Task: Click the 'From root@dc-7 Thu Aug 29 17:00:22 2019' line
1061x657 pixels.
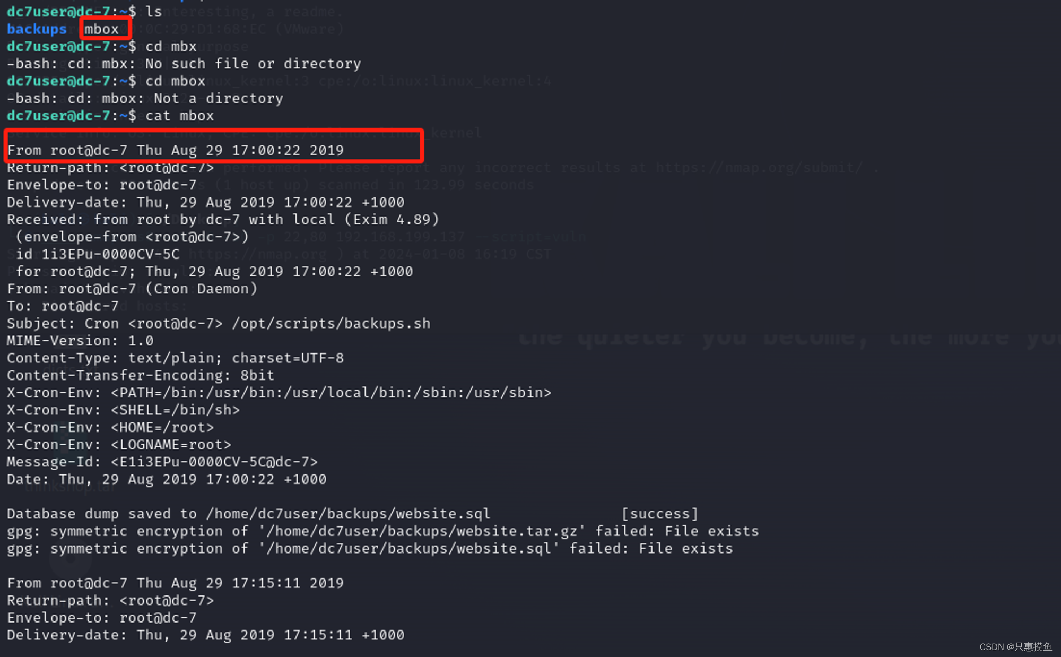Action: click(x=176, y=150)
